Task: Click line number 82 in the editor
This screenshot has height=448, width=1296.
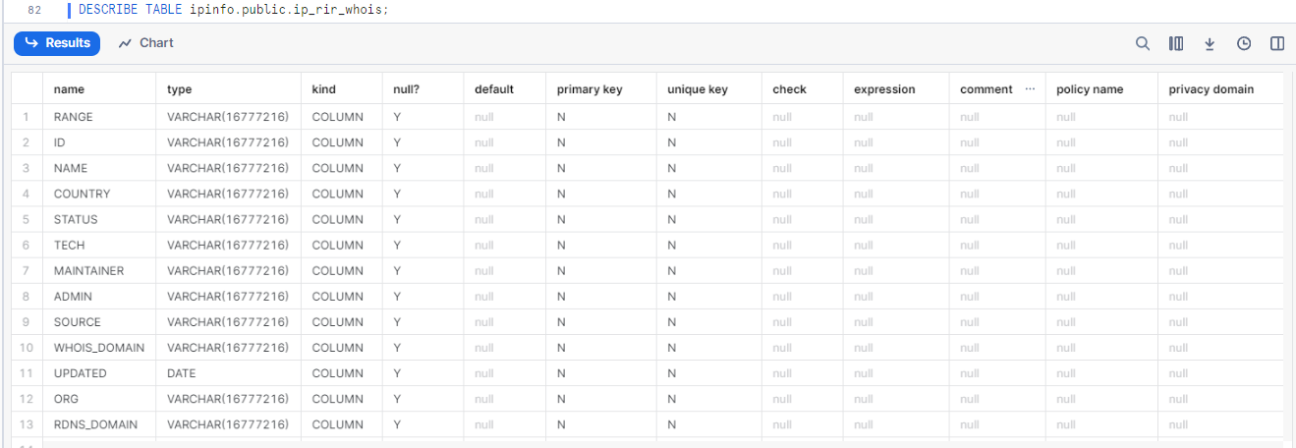Action: 34,10
